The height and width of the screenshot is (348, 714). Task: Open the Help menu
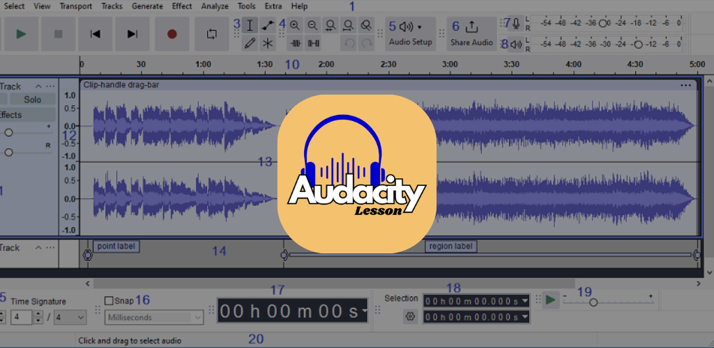(299, 6)
